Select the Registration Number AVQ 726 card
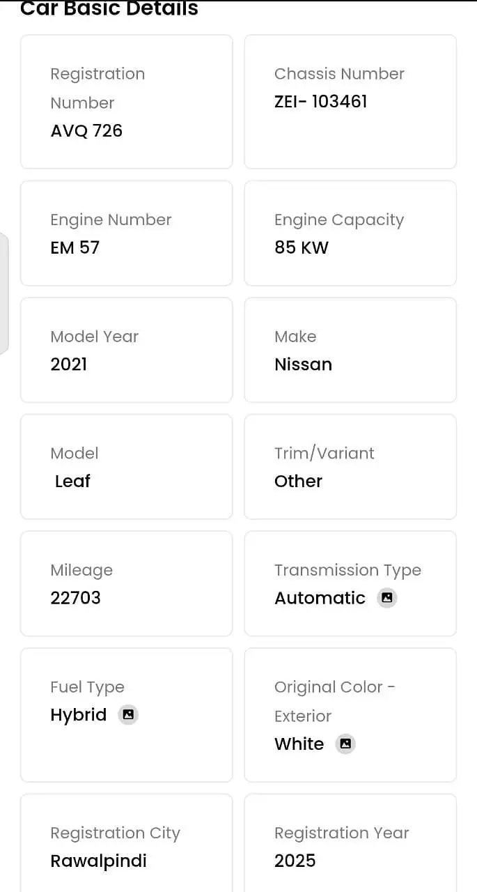This screenshot has height=892, width=477. (126, 102)
